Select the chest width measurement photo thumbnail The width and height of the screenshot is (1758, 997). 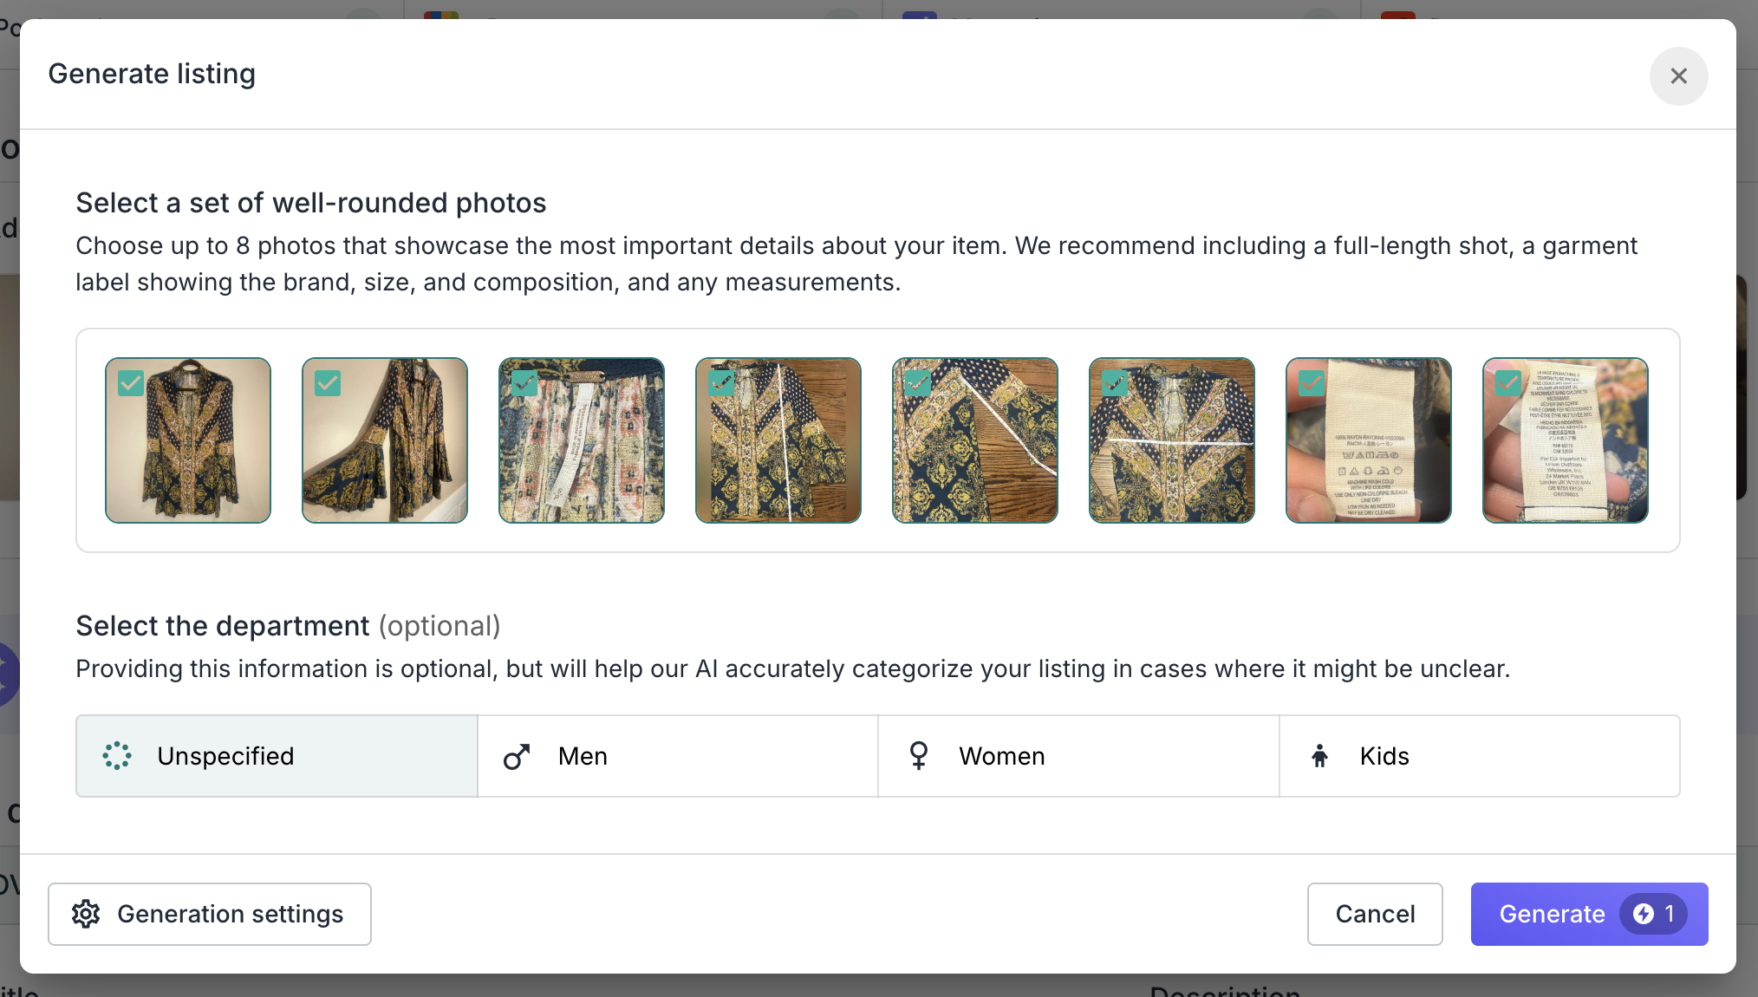(1172, 440)
